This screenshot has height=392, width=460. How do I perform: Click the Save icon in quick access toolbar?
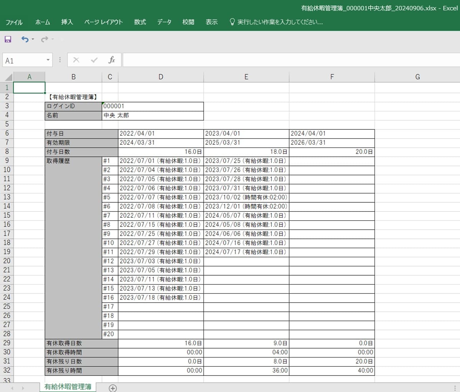8,39
